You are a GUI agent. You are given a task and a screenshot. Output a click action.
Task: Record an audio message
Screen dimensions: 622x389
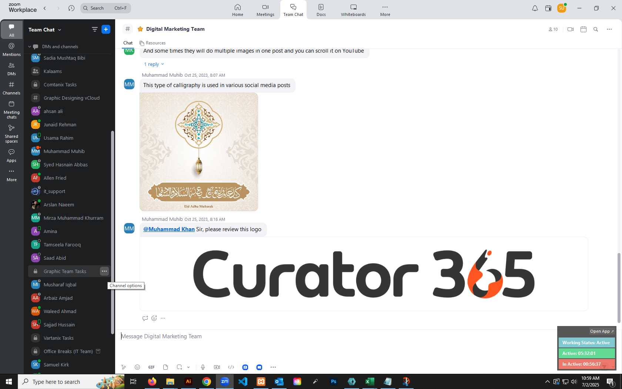tap(203, 367)
